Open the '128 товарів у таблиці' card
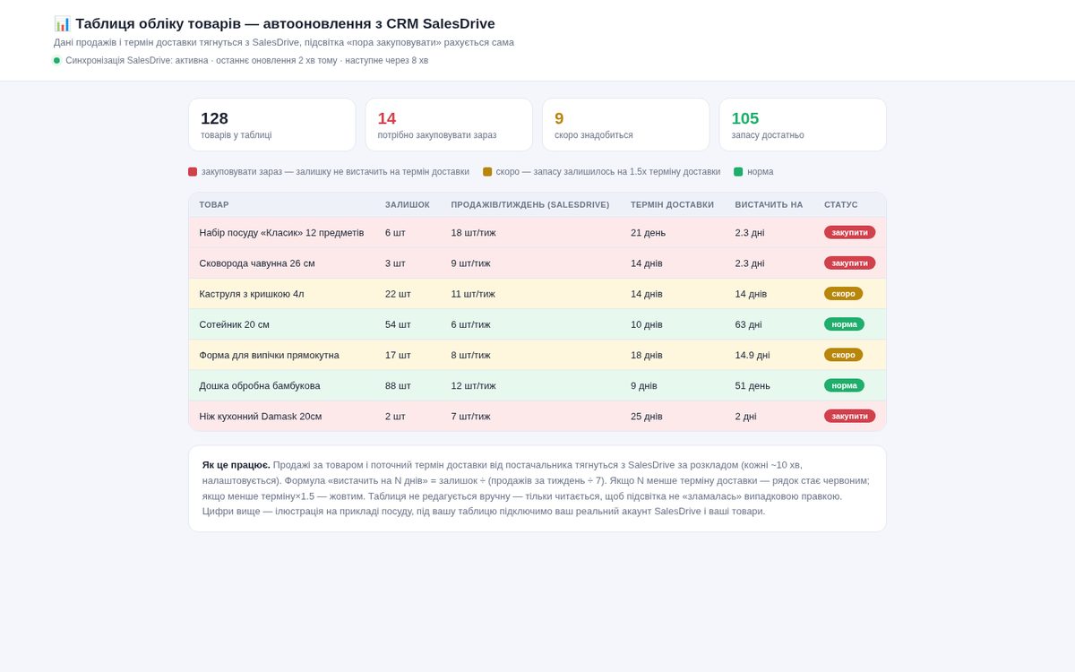 [272, 125]
